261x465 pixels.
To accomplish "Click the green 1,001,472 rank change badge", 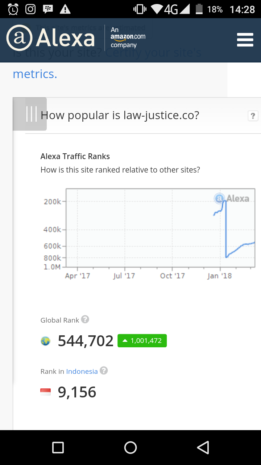I will pyautogui.click(x=142, y=341).
